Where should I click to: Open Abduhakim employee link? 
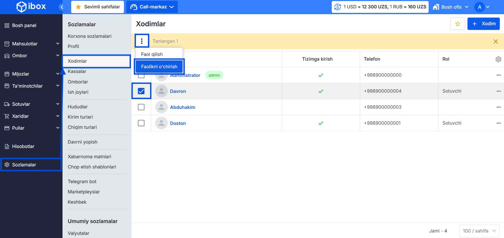[x=183, y=107]
